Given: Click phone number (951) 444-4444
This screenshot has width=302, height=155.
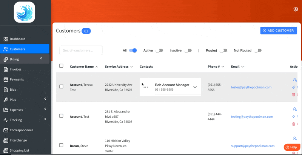Looking at the screenshot, I should click(215, 117).
